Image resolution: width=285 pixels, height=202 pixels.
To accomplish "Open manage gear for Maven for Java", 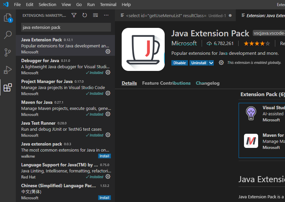I will (108, 114).
